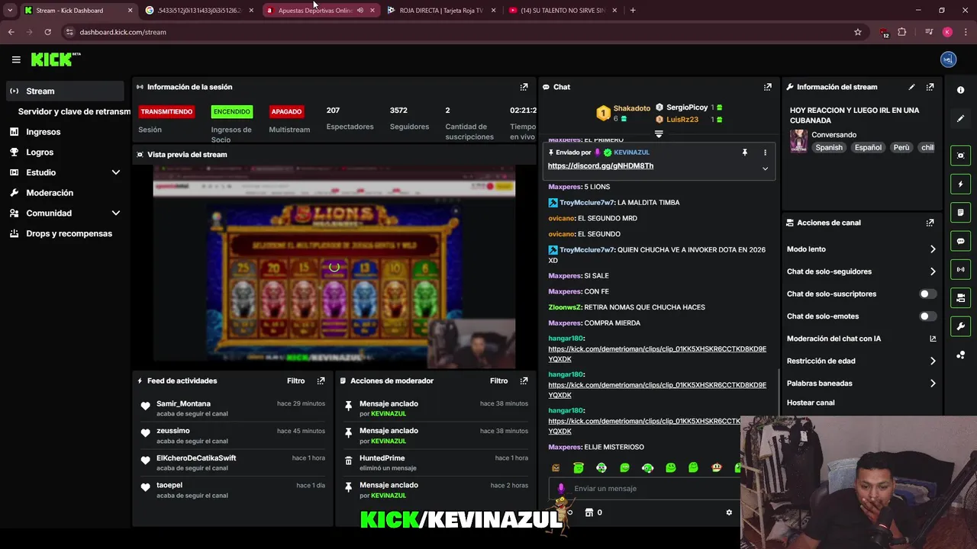
Task: Click Hostear canal
Action: [811, 403]
